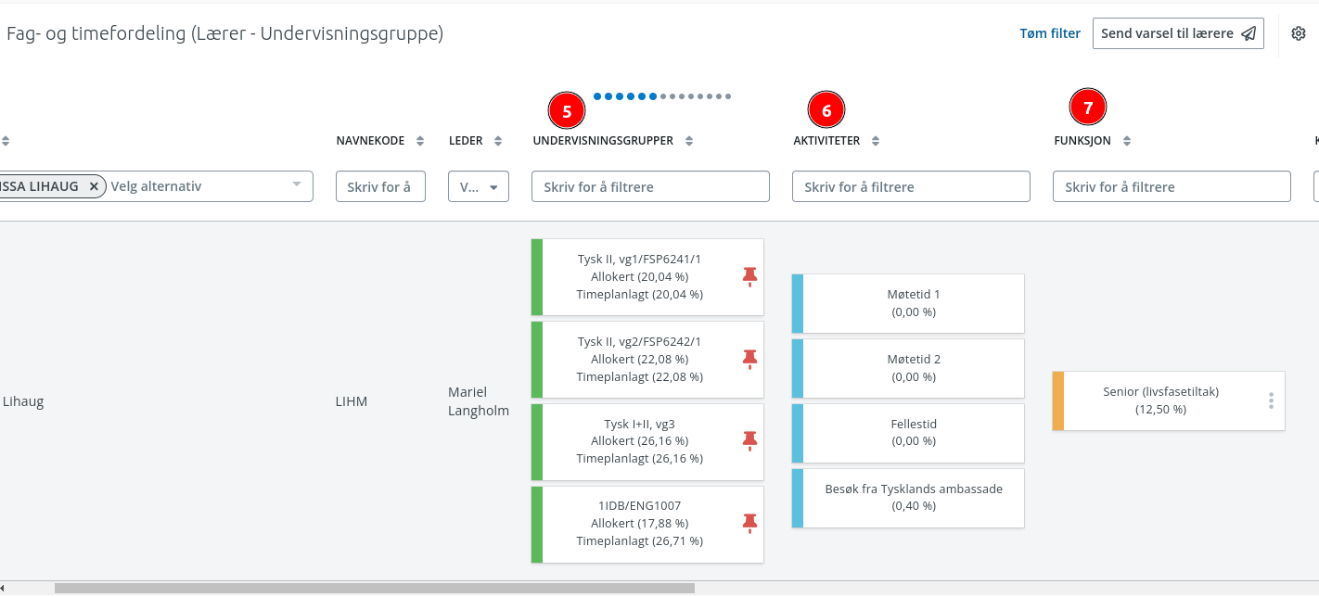Click the first blue pagination dot
The image size is (1319, 597).
click(x=597, y=96)
